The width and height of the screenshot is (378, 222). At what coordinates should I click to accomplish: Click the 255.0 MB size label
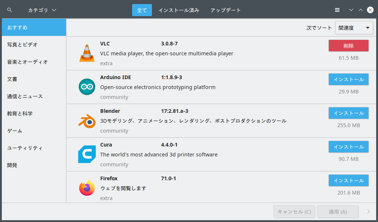(348, 125)
